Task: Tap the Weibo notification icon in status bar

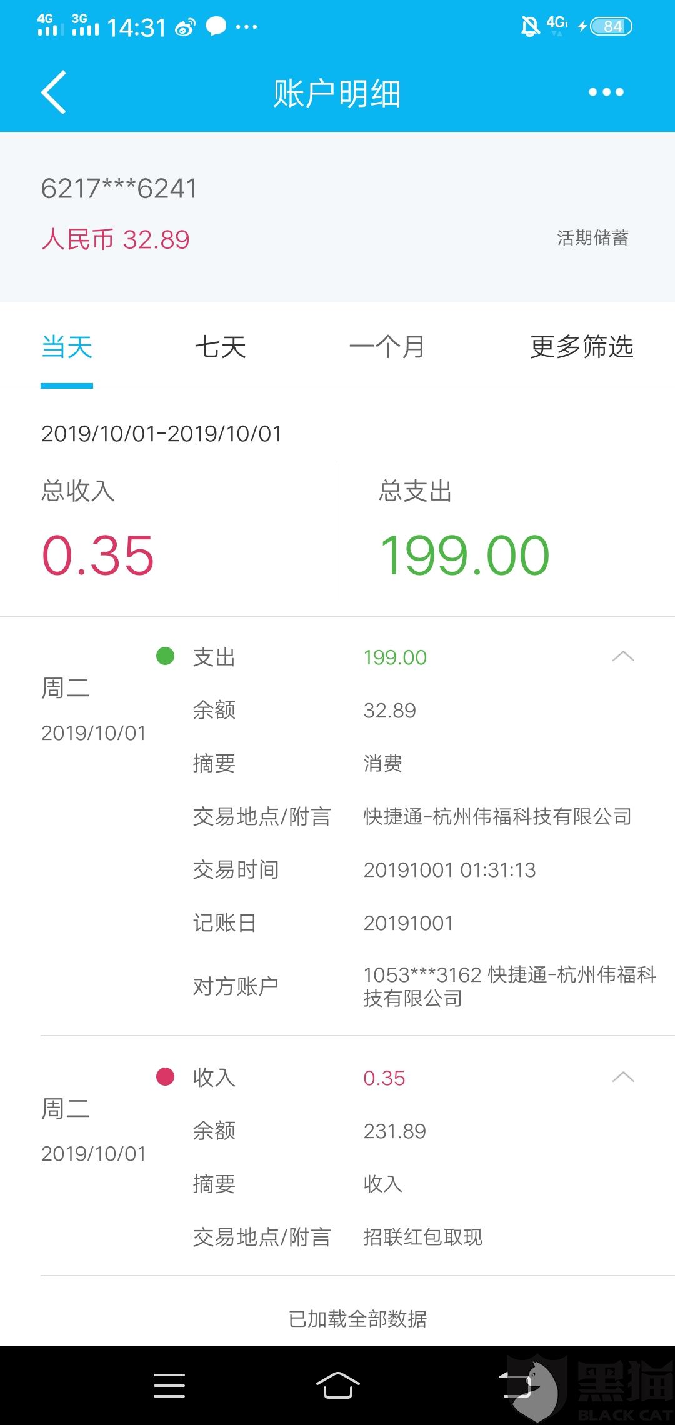Action: 184,27
